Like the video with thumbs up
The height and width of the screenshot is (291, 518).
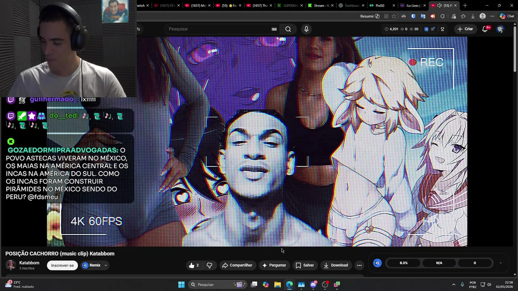[193, 265]
